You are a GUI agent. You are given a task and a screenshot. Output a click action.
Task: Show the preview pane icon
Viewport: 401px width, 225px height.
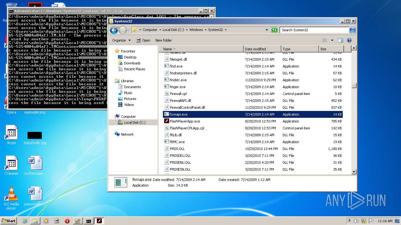341,40
